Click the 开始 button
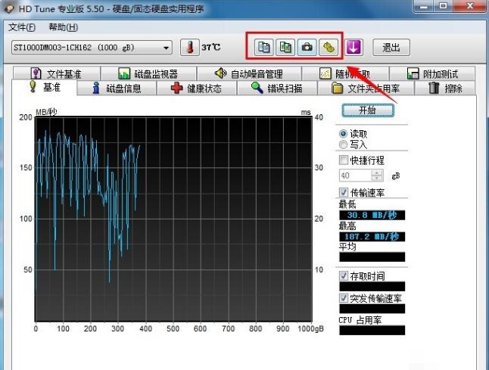The width and height of the screenshot is (489, 370). coord(367,110)
